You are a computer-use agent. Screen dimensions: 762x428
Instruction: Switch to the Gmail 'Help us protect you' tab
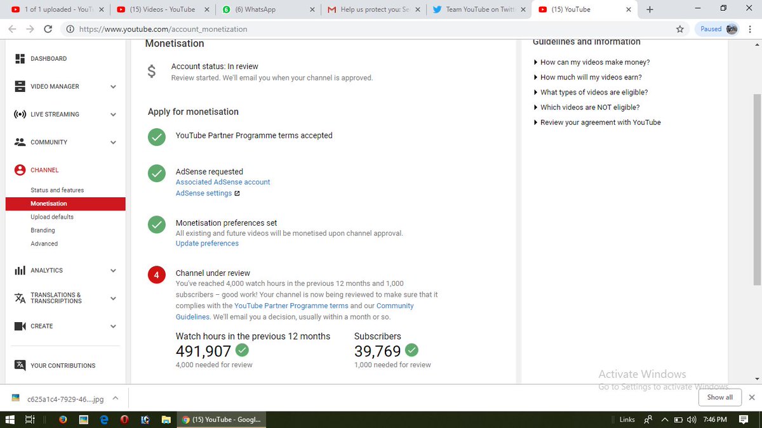coord(373,10)
